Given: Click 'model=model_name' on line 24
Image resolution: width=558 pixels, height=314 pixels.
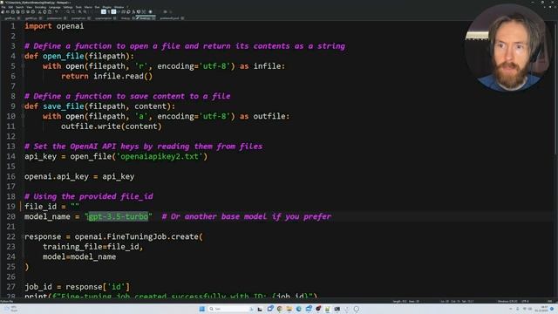Looking at the screenshot, I should (79, 256).
